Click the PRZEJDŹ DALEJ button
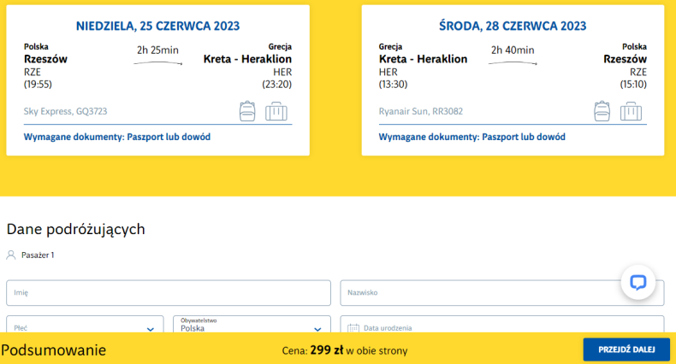 (x=626, y=349)
